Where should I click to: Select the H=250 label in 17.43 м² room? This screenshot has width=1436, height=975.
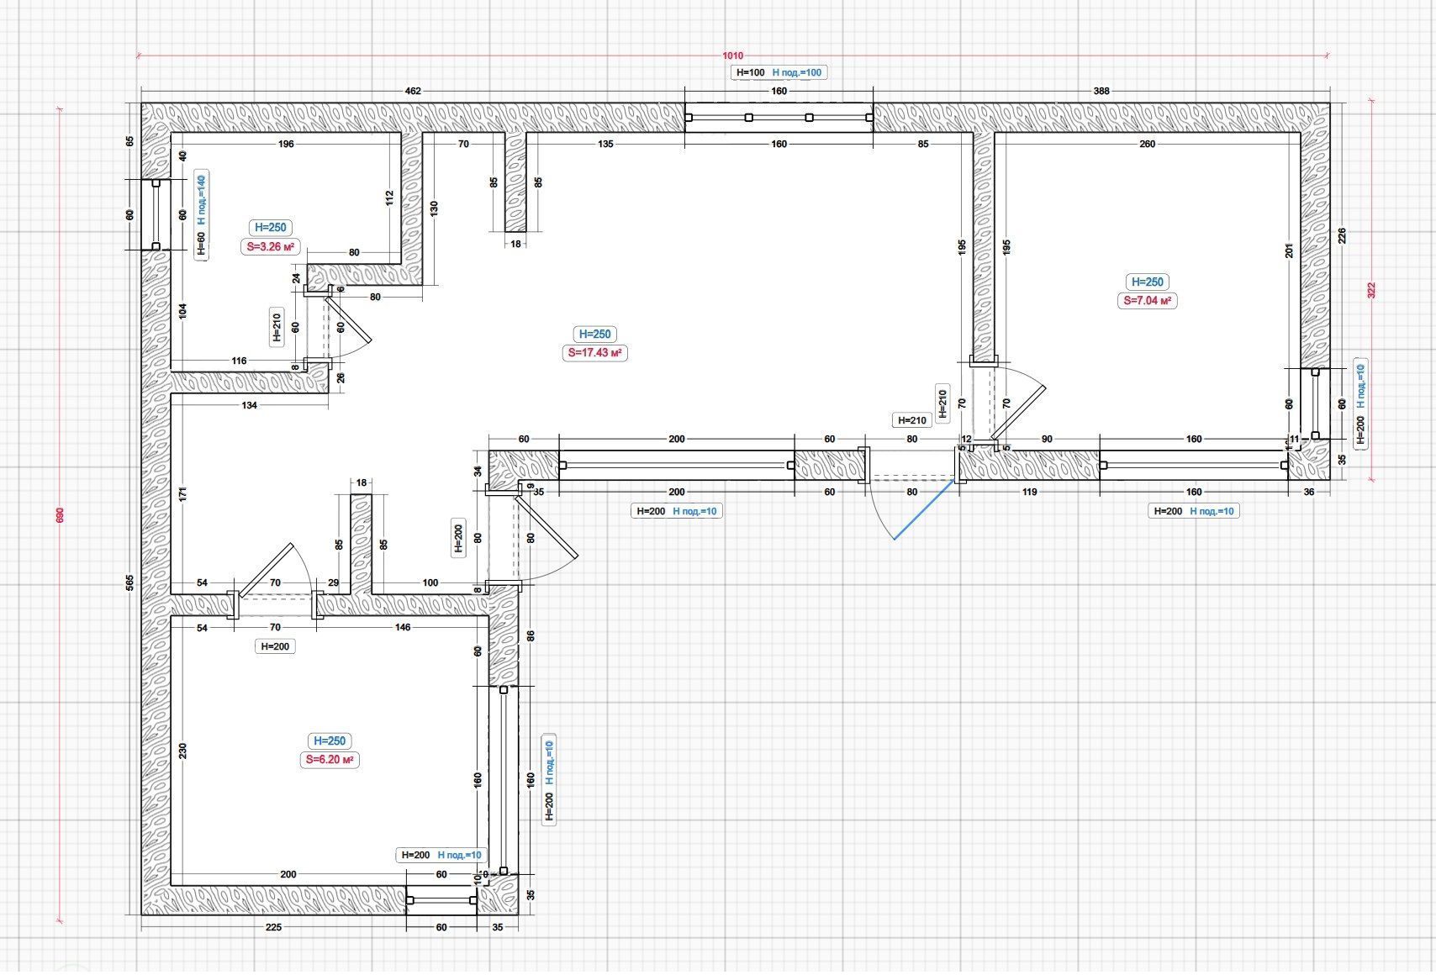point(594,335)
